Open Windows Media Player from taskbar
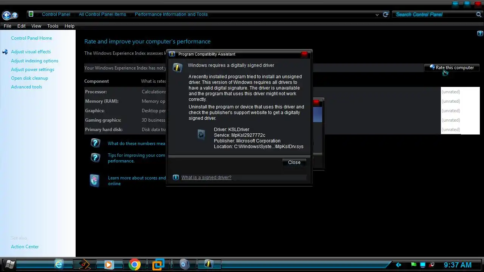 click(x=109, y=264)
